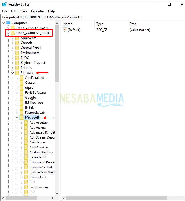Collapse the Software key
This screenshot has height=201, width=185.
pos(12,73)
